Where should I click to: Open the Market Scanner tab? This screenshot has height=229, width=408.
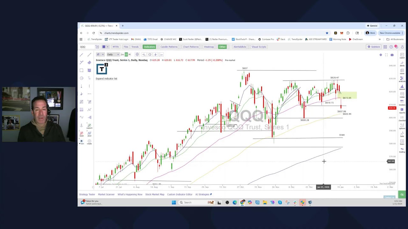(106, 194)
